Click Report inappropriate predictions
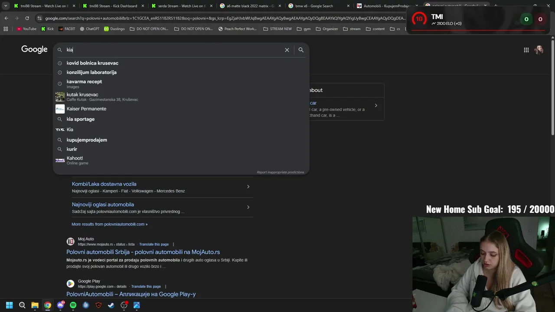Screen dimensions: 555x312 [280, 172]
